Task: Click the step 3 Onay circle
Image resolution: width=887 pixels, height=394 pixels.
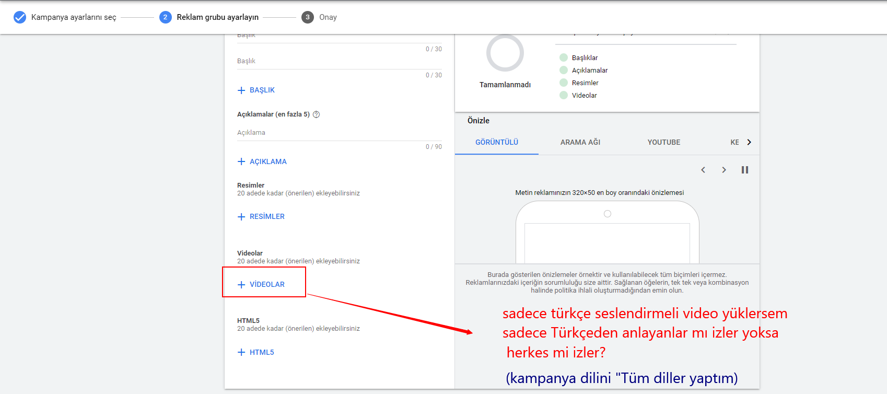Action: tap(308, 17)
